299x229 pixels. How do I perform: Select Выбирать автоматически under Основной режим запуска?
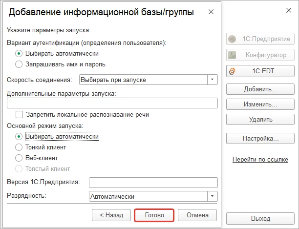click(19, 137)
